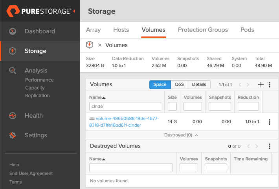279x189 pixels.
Task: Focus the Name filter containing cinde
Action: 125,106
